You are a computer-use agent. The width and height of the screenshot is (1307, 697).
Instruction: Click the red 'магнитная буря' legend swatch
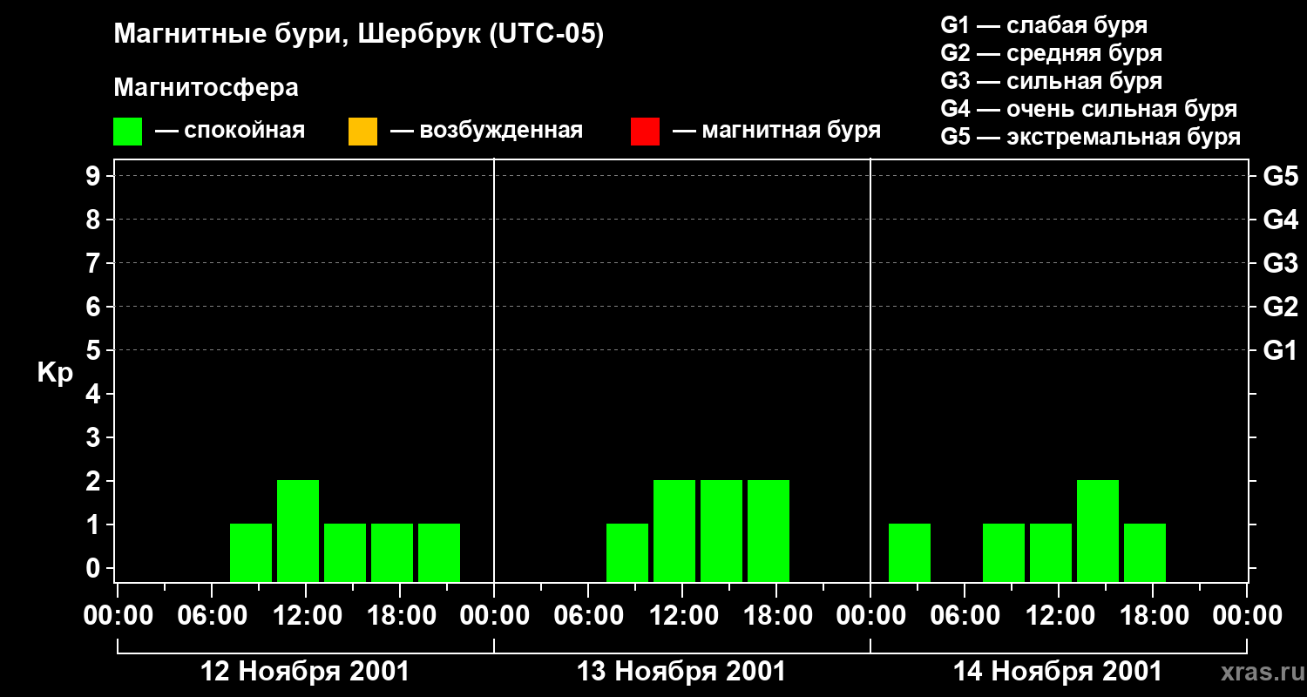645,132
